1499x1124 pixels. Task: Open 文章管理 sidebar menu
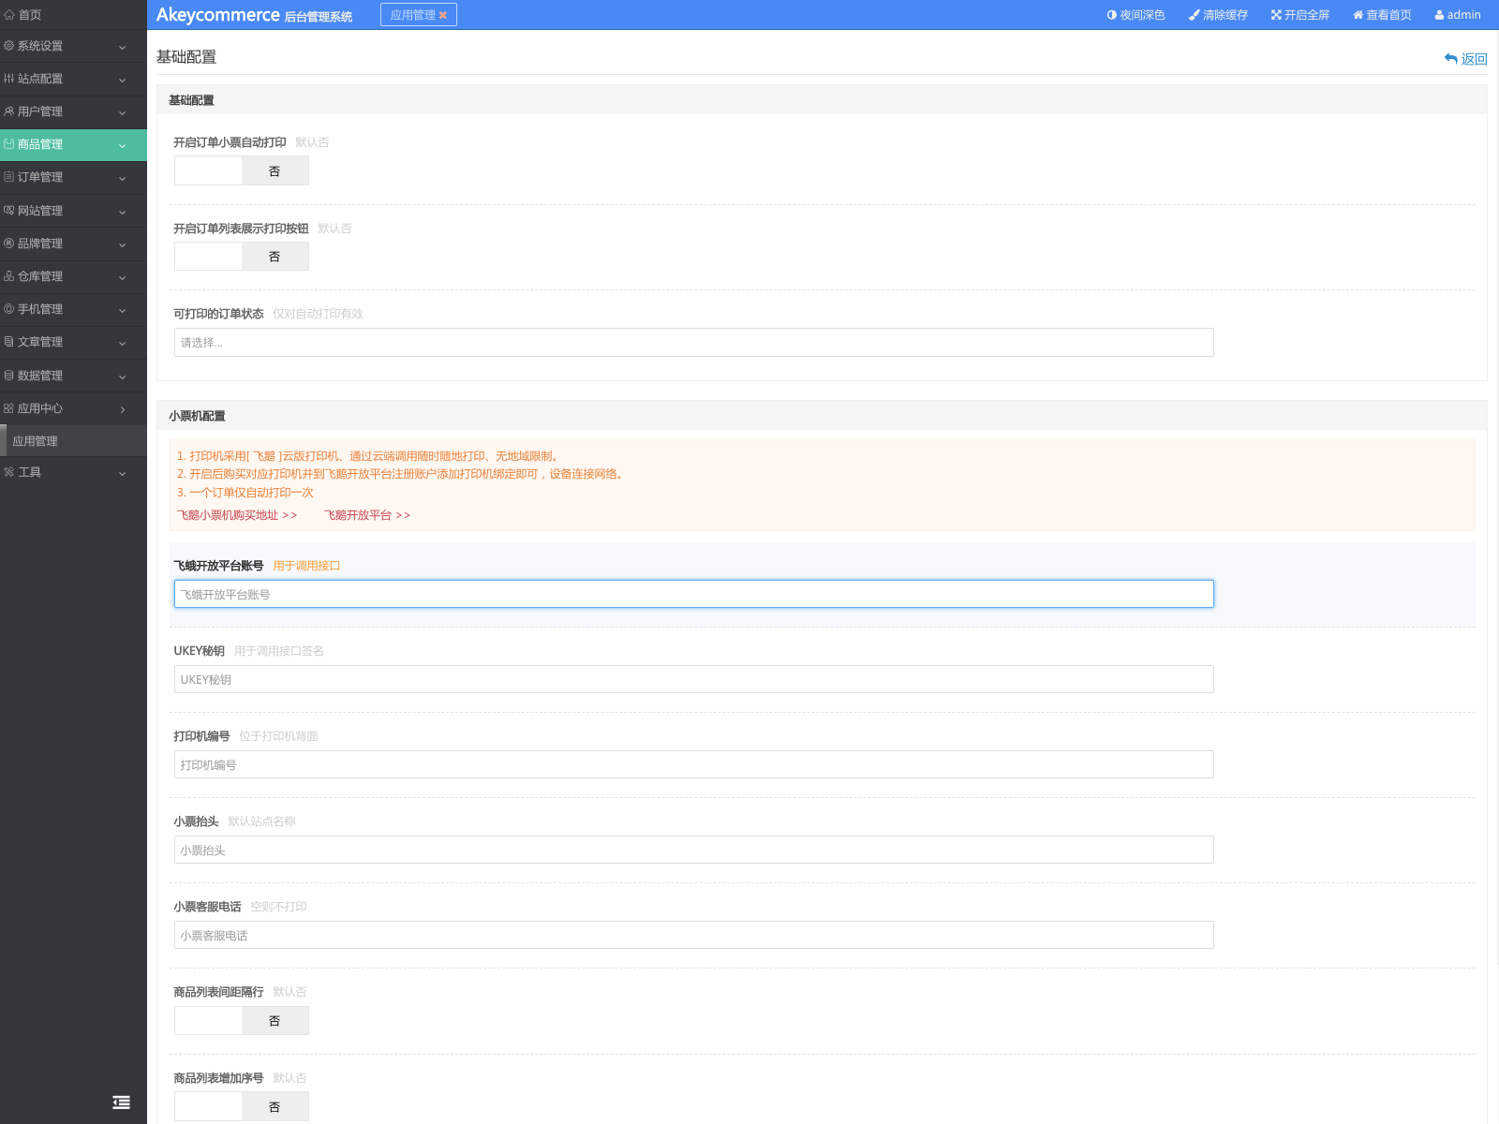pyautogui.click(x=73, y=342)
